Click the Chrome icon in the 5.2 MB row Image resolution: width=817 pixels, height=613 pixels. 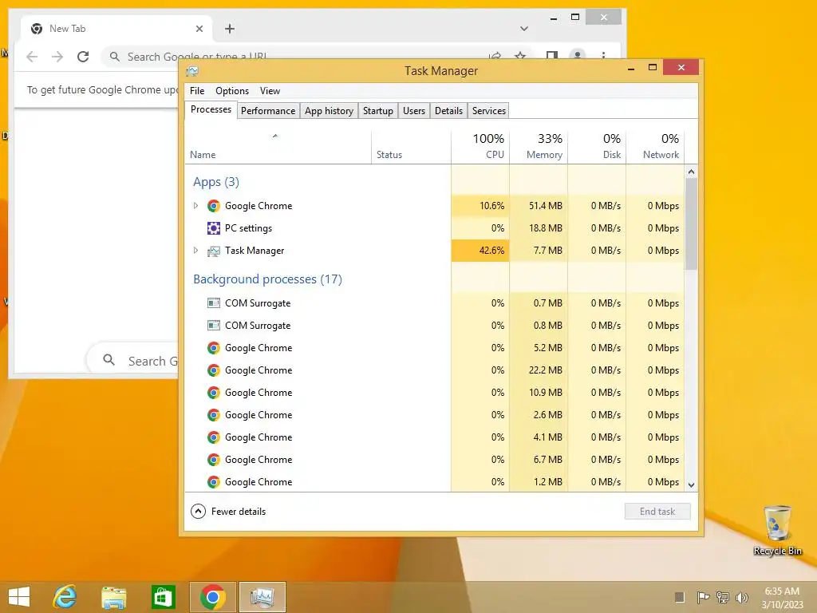click(x=213, y=348)
